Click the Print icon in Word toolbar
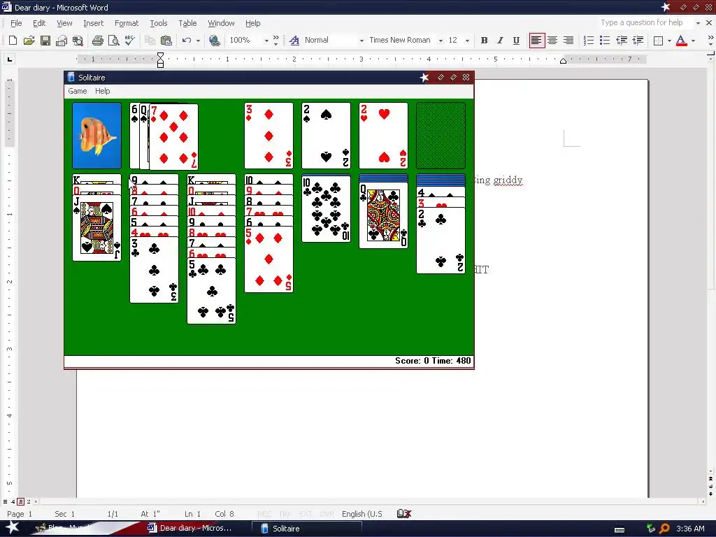Screen dimensions: 716x537 97,40
